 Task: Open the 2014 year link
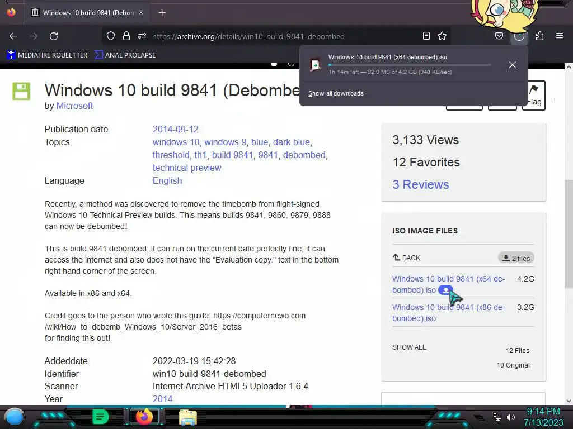(162, 399)
